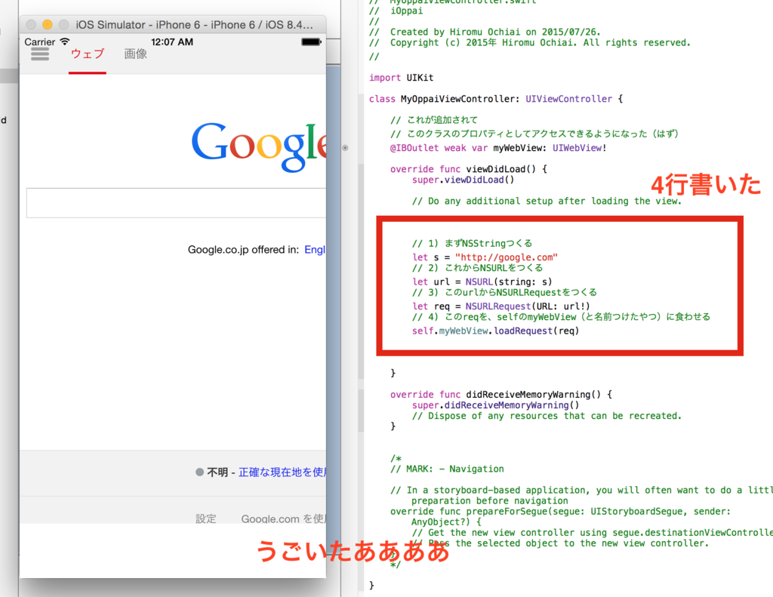Click the simulator window yellow minimize button
The height and width of the screenshot is (597, 773).
pos(48,25)
